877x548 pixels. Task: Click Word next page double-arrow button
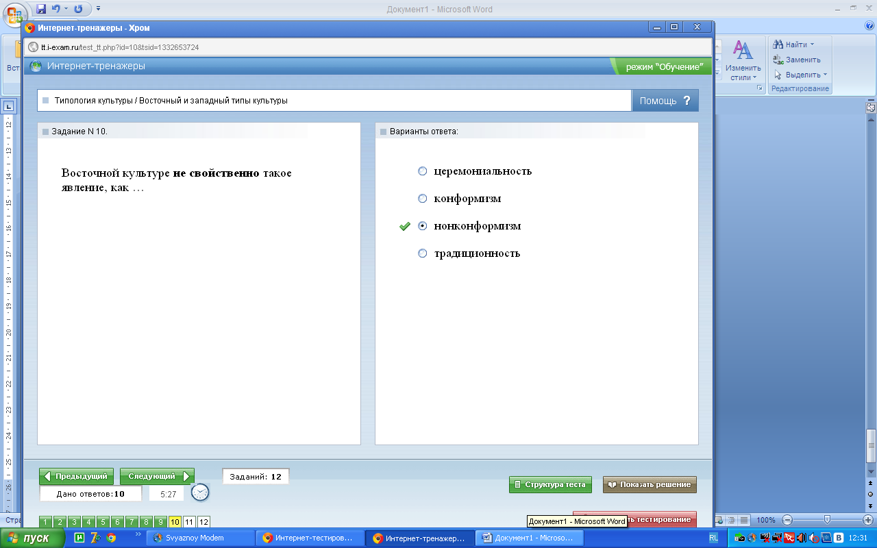pos(871,505)
